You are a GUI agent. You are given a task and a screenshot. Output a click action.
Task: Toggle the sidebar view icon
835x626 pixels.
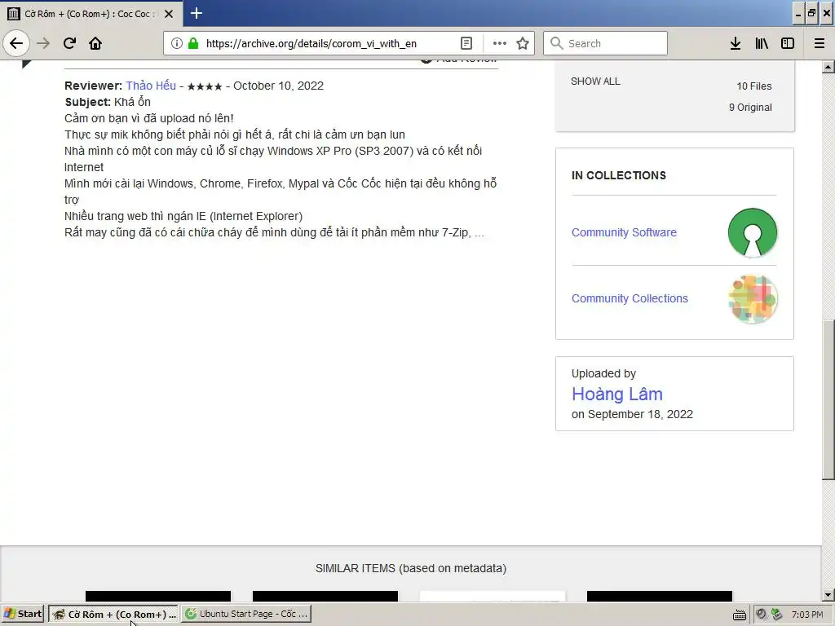tap(788, 43)
